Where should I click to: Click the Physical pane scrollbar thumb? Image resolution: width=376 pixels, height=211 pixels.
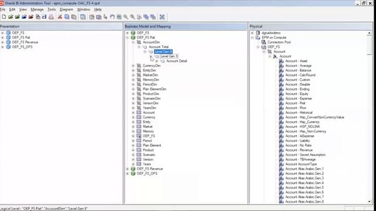pos(370,45)
